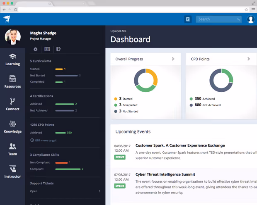This screenshot has width=257, height=205.
Task: Select the first browser tab
Action: point(35,4)
